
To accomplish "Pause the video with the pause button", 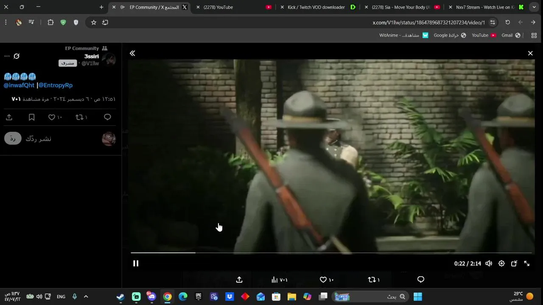I will coord(136,263).
